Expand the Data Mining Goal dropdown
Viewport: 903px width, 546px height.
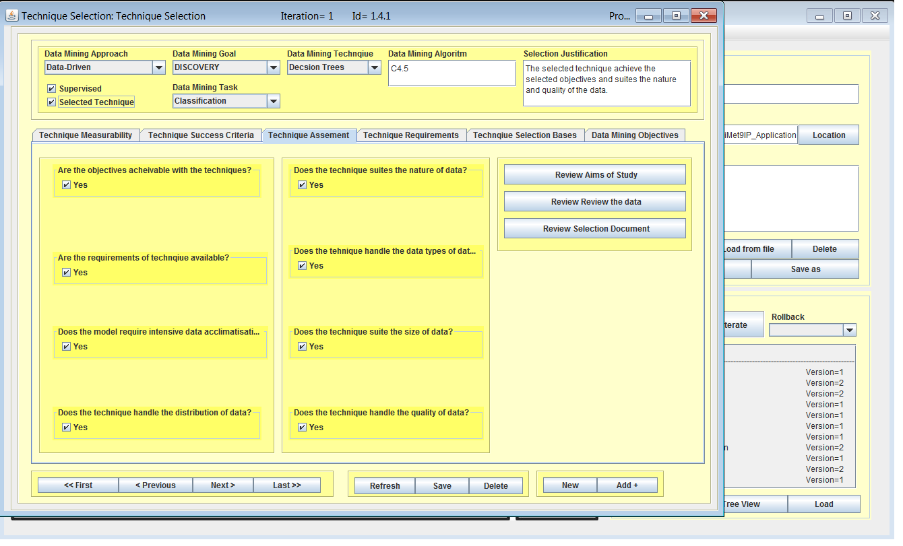tap(273, 67)
